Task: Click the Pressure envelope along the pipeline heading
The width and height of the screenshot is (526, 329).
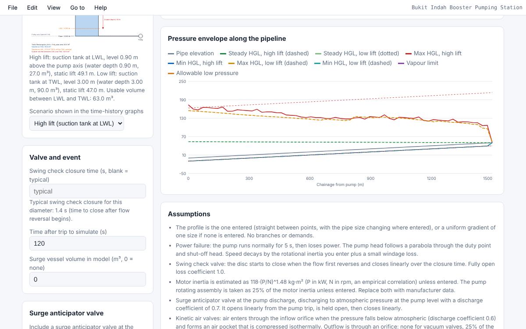Action: tap(227, 39)
